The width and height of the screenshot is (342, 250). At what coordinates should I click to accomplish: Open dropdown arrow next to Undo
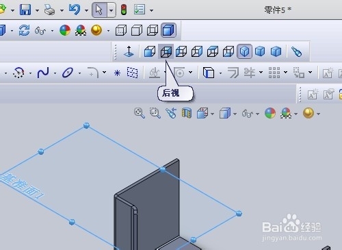click(x=86, y=10)
